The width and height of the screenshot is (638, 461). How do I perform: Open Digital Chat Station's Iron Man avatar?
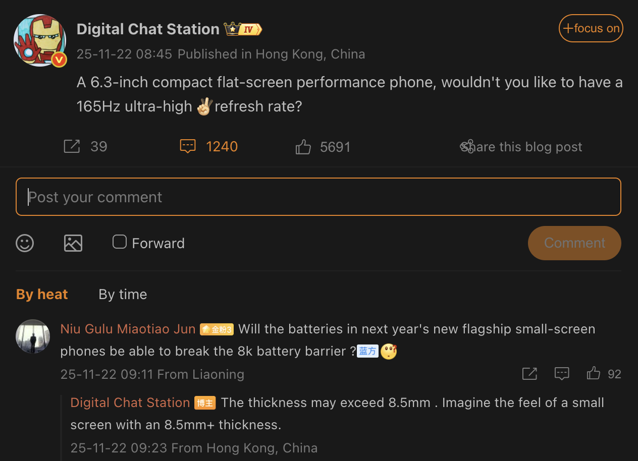point(40,40)
